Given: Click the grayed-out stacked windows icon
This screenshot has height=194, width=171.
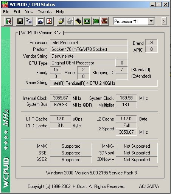Looking at the screenshot, I should coord(70,21).
